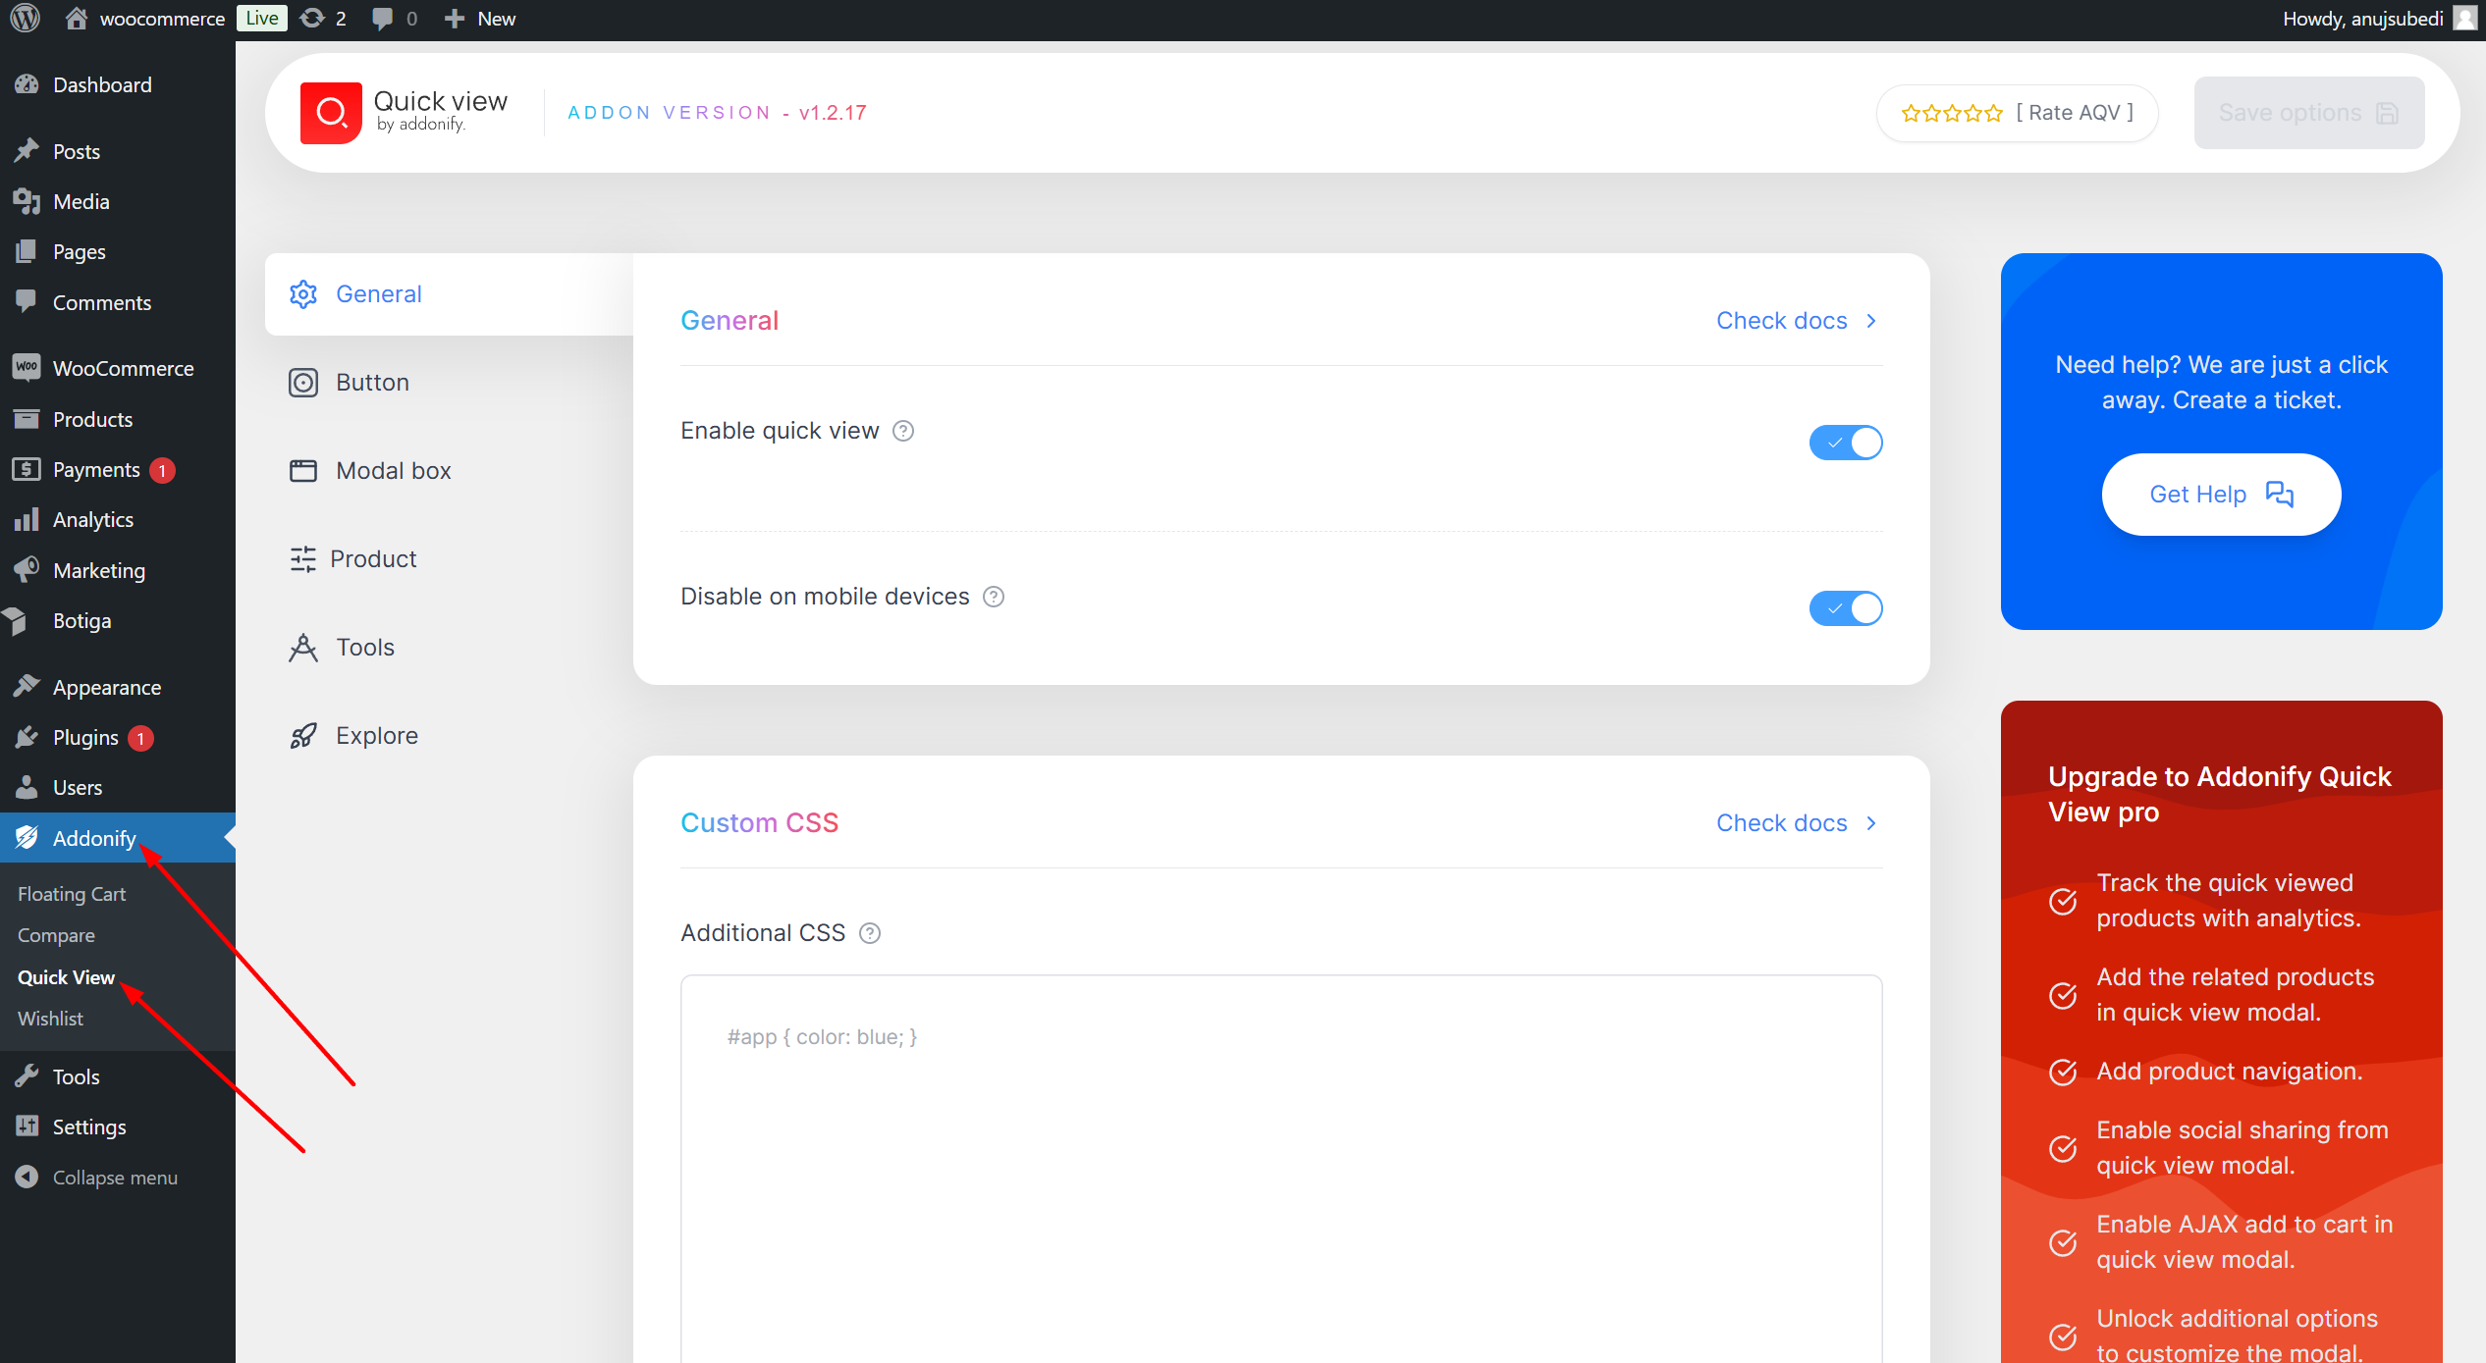2486x1363 pixels.
Task: Click the Quick View logo icon
Action: tap(329, 113)
